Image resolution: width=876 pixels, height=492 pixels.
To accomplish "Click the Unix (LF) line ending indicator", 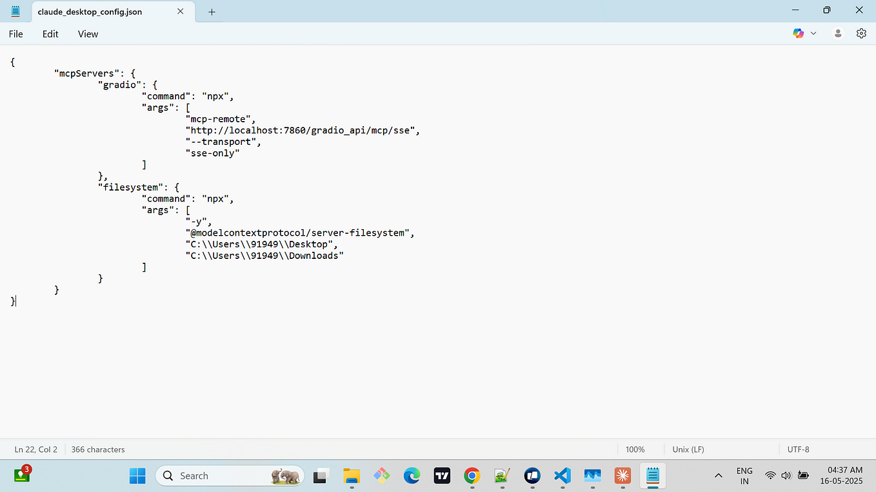I will click(x=688, y=449).
